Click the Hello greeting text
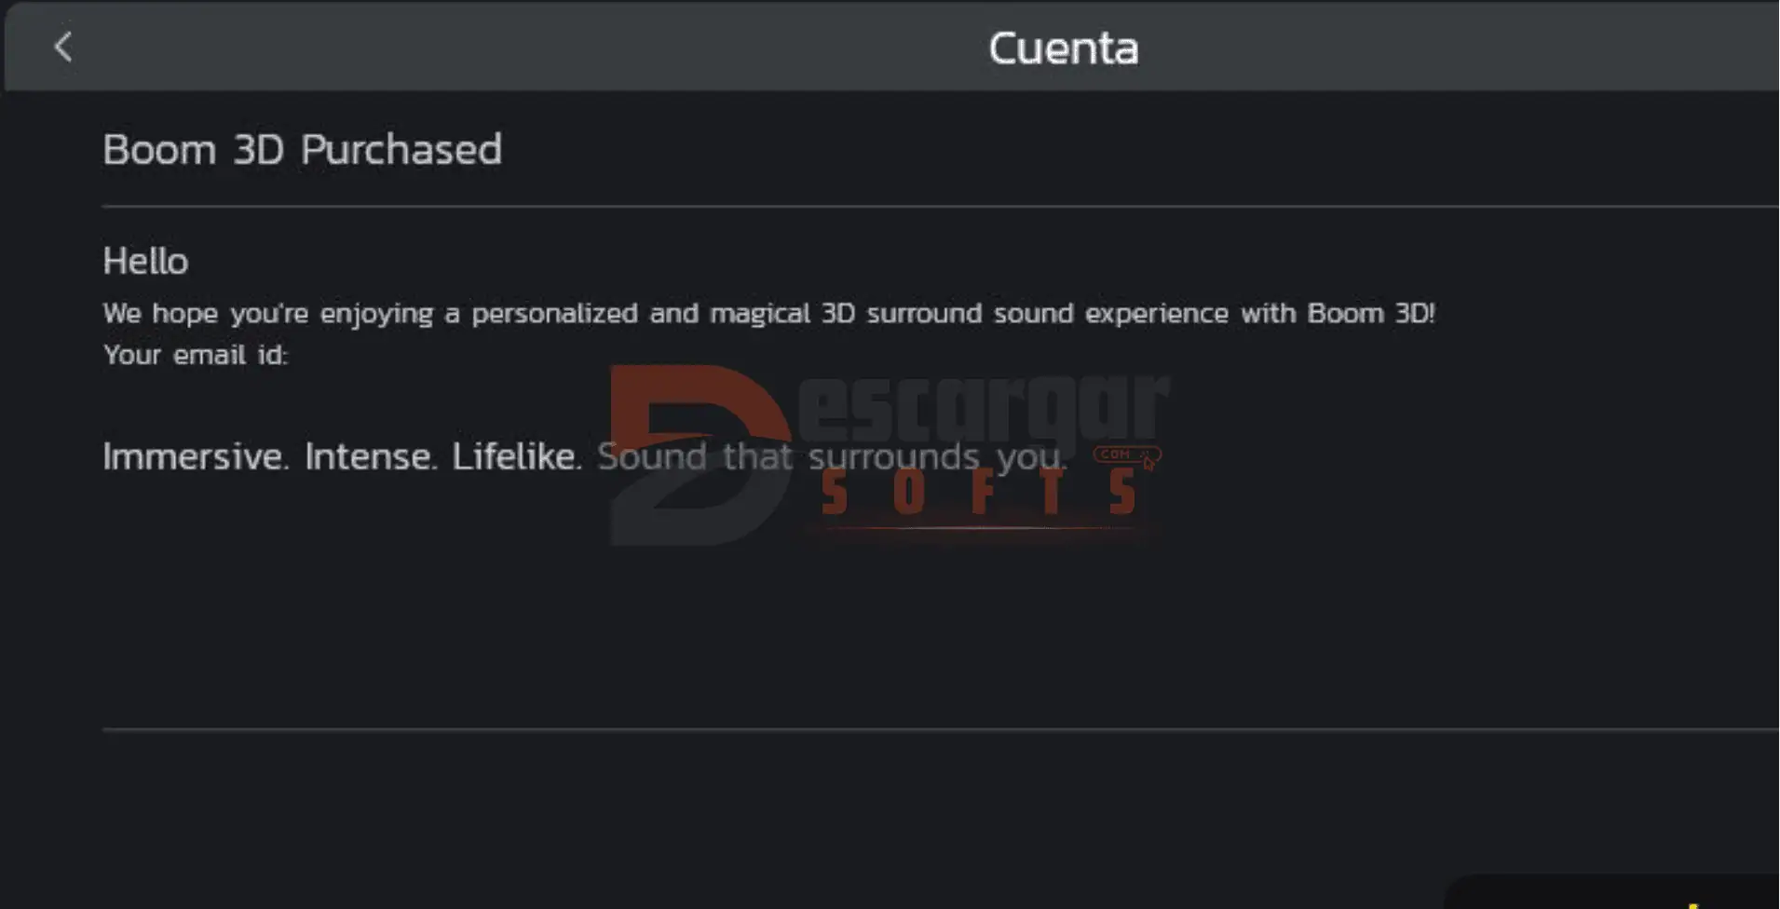This screenshot has height=909, width=1780. [x=145, y=261]
